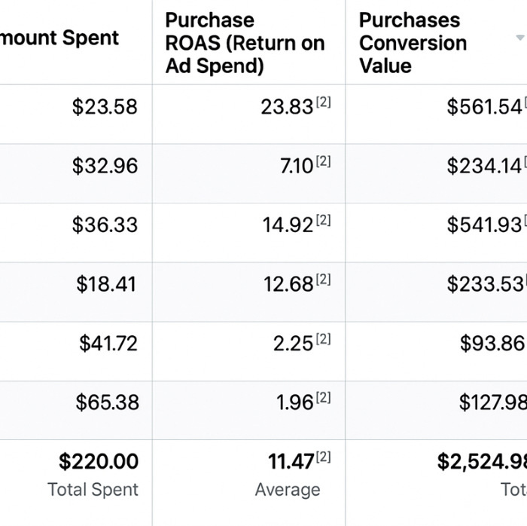Open footnote [2] next to 23.83
This screenshot has height=526, width=527.
point(323,102)
